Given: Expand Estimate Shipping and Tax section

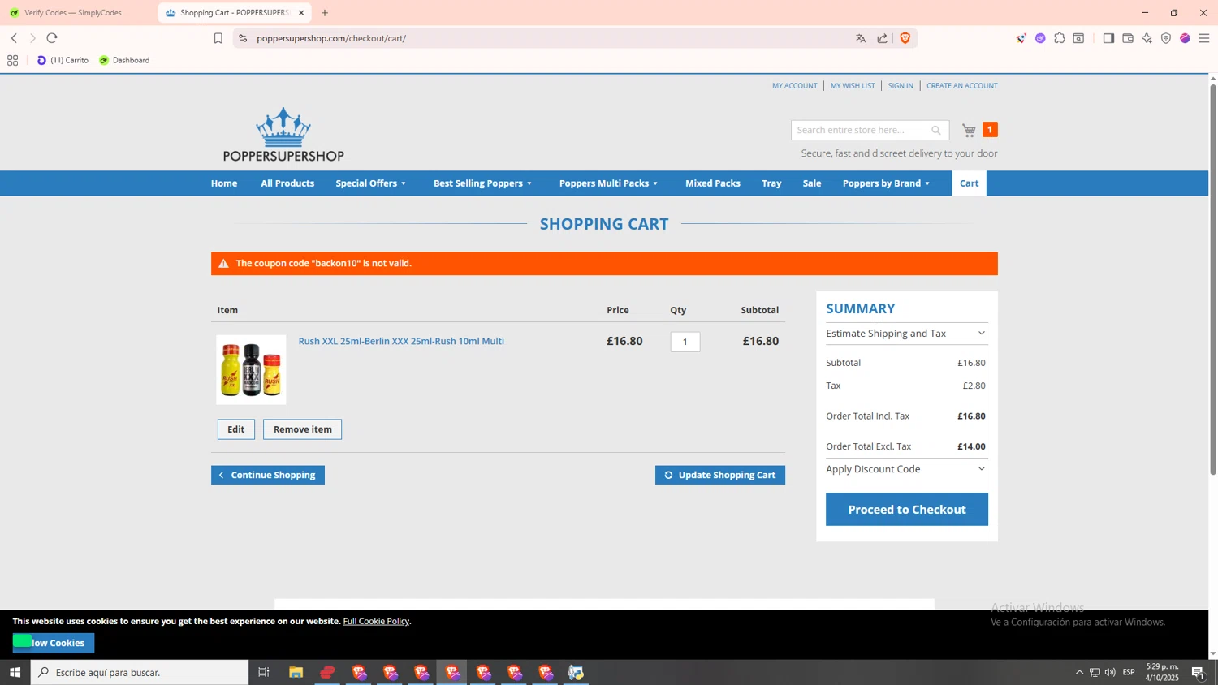Looking at the screenshot, I should pyautogui.click(x=906, y=334).
